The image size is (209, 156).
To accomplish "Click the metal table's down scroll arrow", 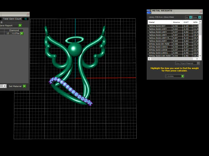I will click(200, 55).
